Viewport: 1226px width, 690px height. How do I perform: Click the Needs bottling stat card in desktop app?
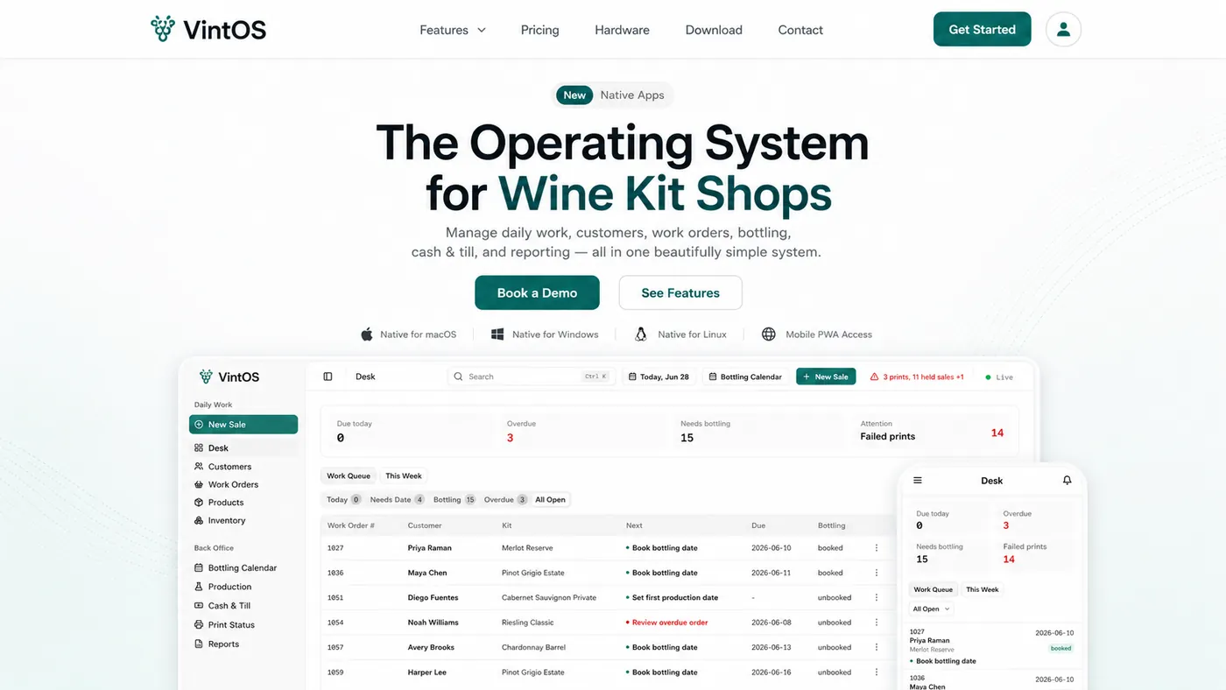coord(756,431)
